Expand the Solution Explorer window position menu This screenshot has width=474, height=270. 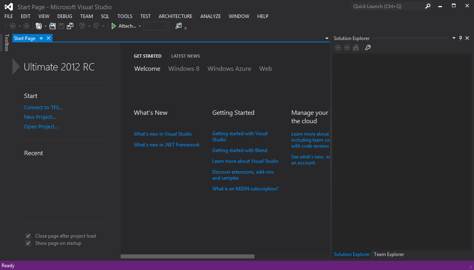click(454, 38)
